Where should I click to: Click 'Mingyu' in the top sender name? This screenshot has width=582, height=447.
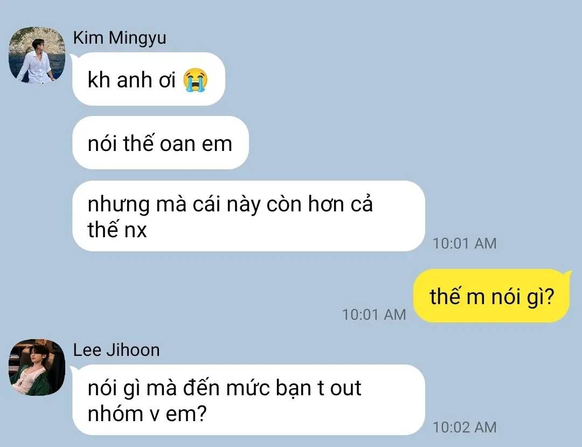(137, 39)
